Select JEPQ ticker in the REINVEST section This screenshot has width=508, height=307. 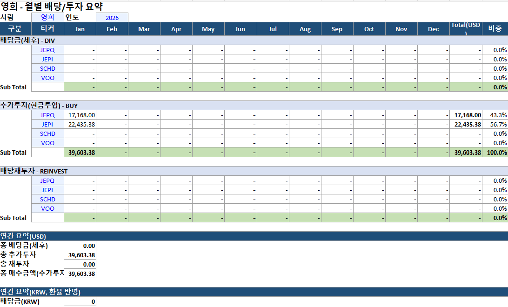coord(47,180)
